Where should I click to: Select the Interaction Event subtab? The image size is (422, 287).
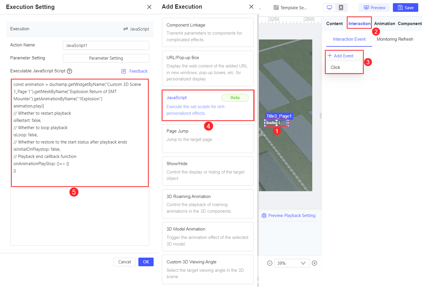[349, 39]
